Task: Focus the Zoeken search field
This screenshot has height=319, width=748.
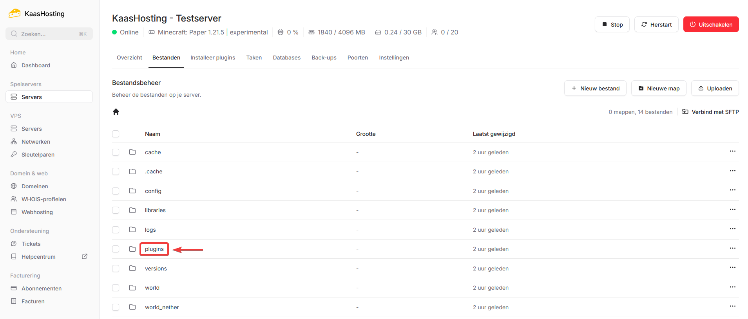Action: click(49, 34)
